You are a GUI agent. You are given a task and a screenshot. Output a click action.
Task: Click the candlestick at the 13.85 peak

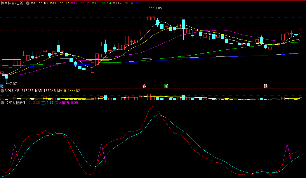click(x=149, y=18)
